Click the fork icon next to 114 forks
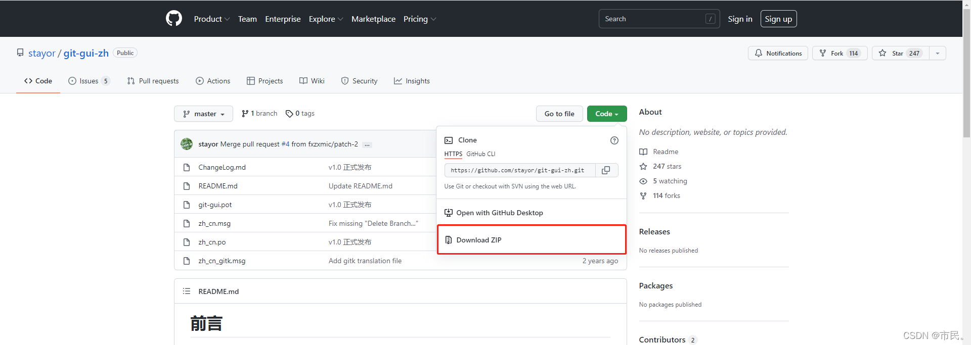This screenshot has width=971, height=345. click(x=643, y=195)
